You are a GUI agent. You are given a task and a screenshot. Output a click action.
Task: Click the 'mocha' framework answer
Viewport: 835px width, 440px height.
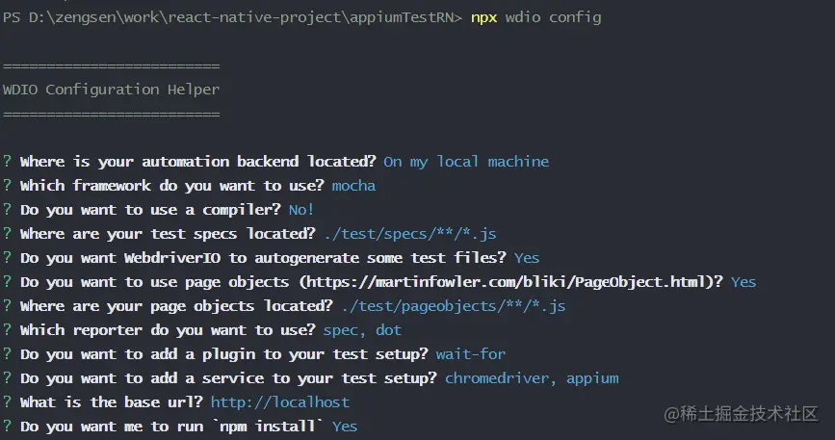tap(353, 186)
